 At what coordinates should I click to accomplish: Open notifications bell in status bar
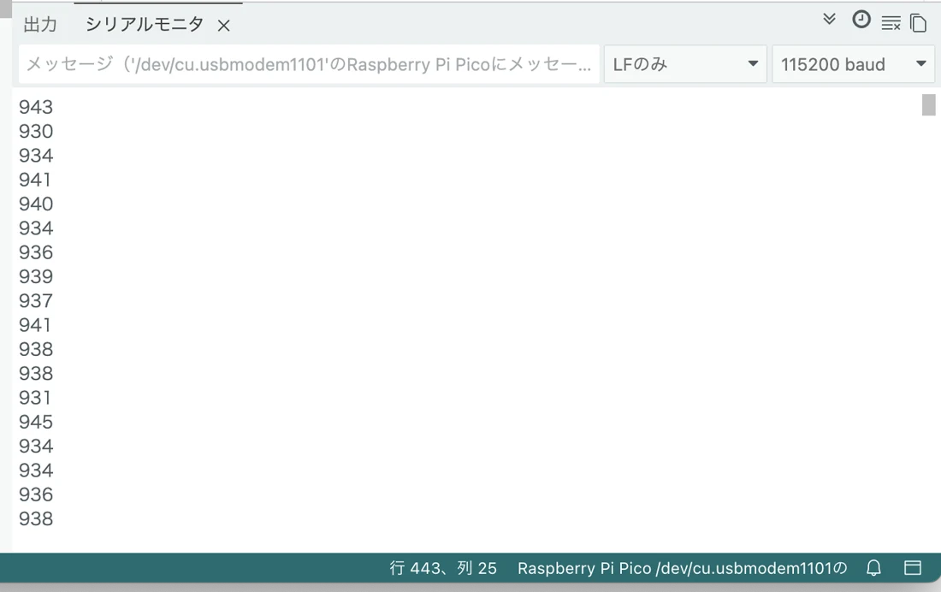873,568
